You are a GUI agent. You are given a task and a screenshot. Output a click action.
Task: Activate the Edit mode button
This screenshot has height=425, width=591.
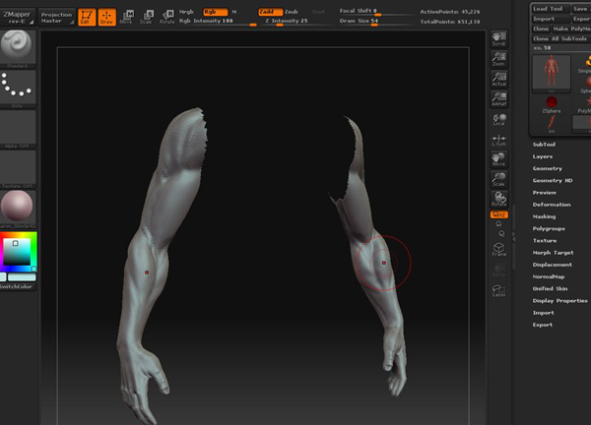pos(87,17)
